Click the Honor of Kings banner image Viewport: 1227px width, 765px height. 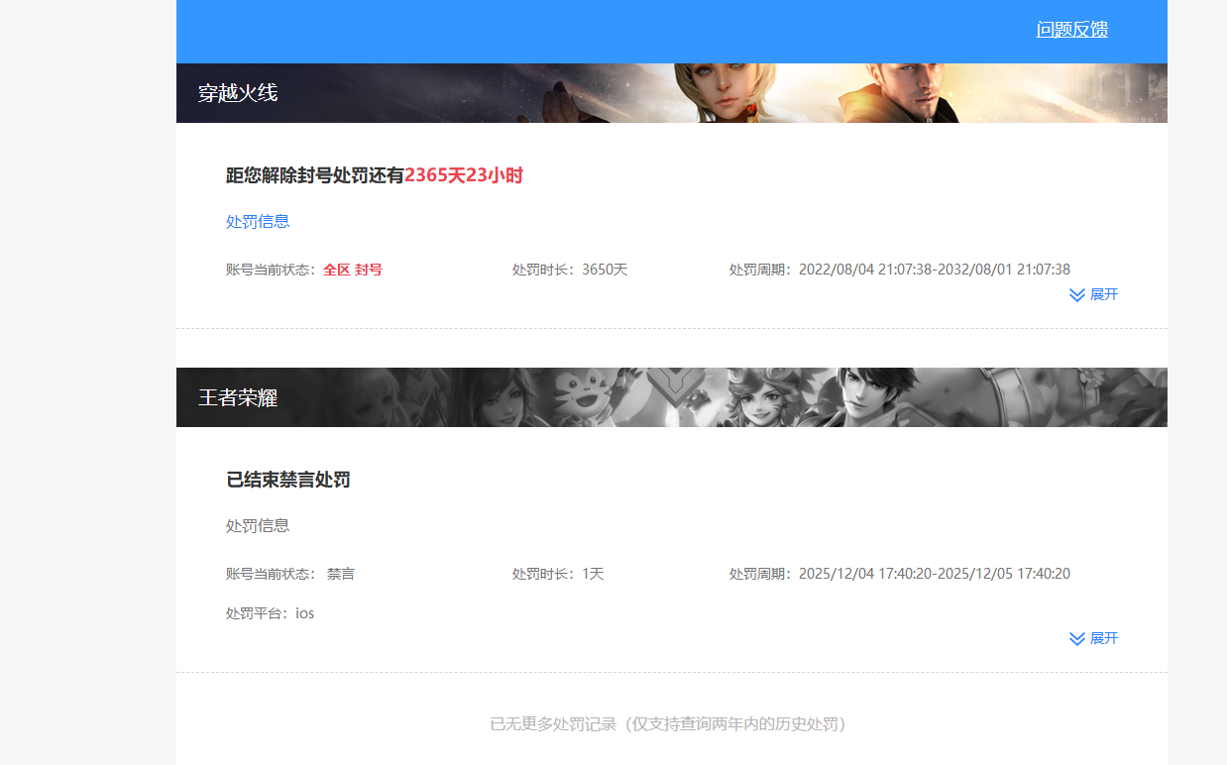672,396
